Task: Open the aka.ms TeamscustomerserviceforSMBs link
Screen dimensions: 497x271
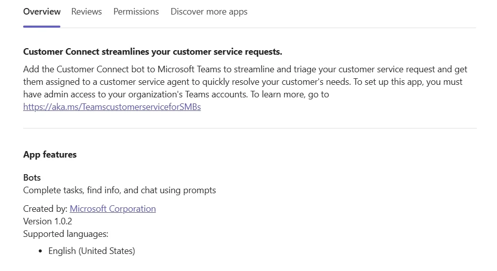Action: (112, 107)
